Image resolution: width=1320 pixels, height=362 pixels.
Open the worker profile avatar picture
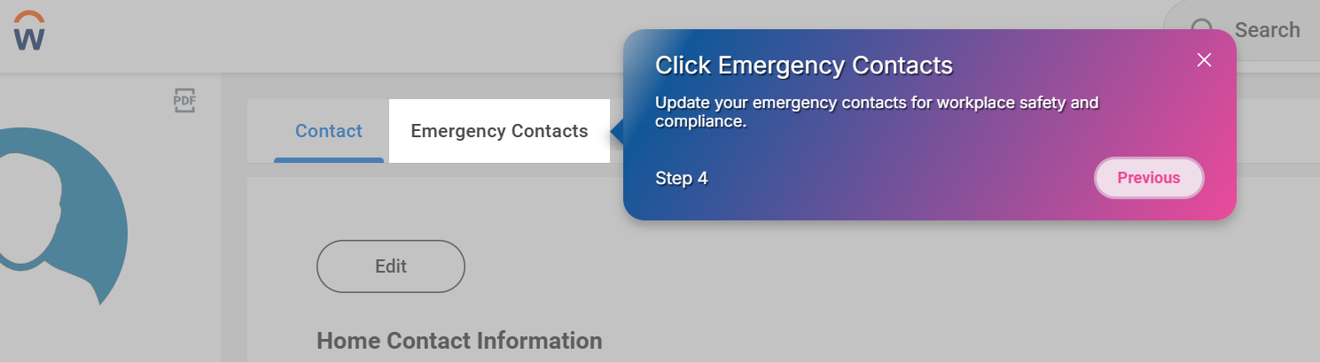(53, 221)
